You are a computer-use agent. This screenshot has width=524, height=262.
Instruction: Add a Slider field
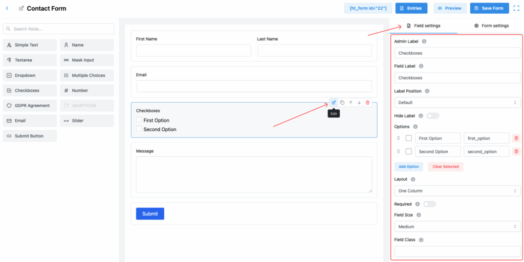pos(87,121)
